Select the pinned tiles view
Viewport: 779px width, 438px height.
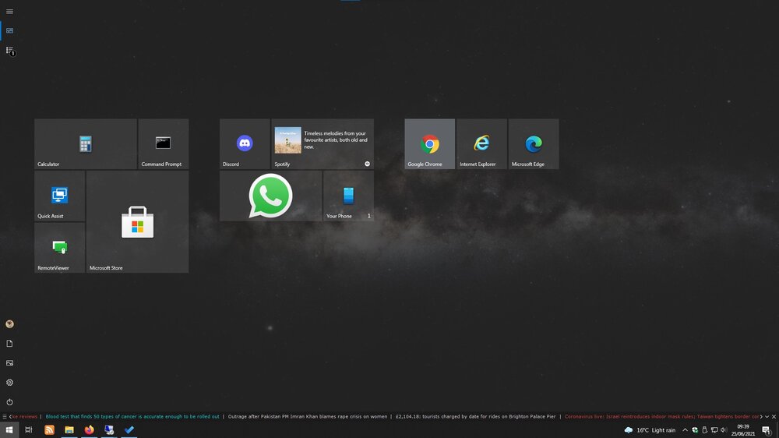coord(9,31)
